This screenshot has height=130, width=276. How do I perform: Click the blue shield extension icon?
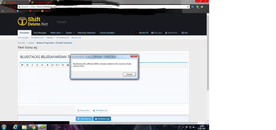coord(193,7)
